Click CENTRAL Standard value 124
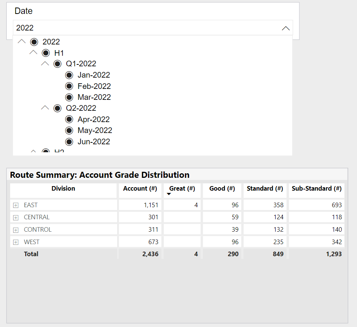357x327 pixels. tap(278, 217)
